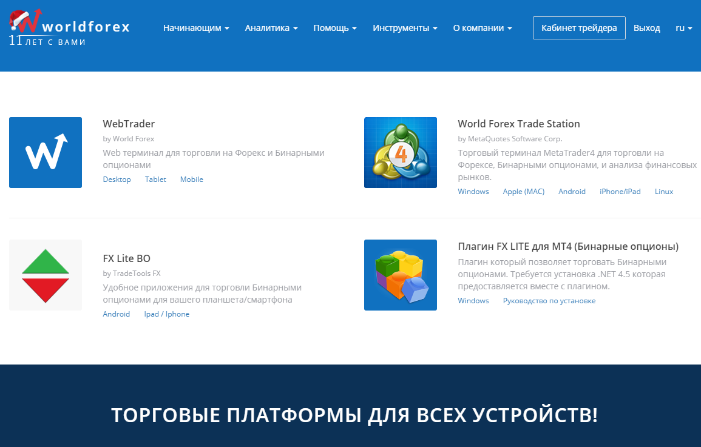Image resolution: width=701 pixels, height=447 pixels.
Task: Open WebTrader Desktop link
Action: [x=117, y=180]
